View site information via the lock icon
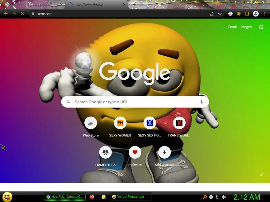Screen dimensions: 270x202 (x=33, y=14)
